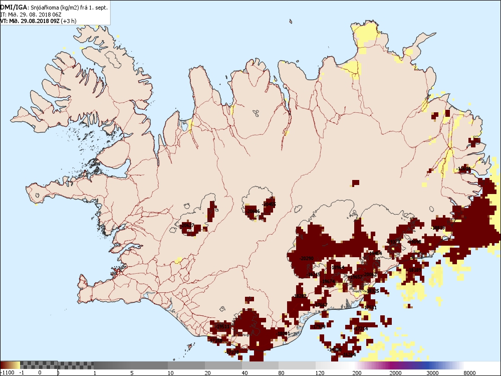
Task: Click the -20062 map label
Action: (x=370, y=275)
